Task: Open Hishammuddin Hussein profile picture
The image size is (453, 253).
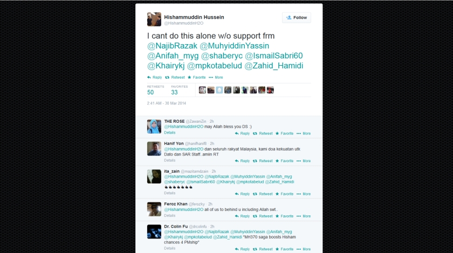Action: click(x=154, y=19)
